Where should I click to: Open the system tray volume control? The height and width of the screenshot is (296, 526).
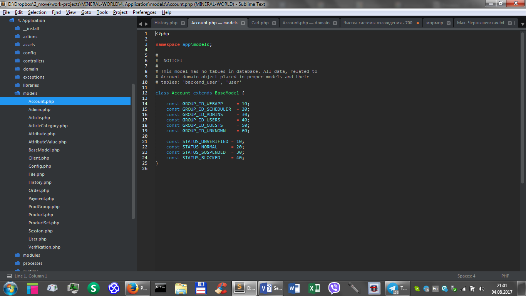(481, 288)
